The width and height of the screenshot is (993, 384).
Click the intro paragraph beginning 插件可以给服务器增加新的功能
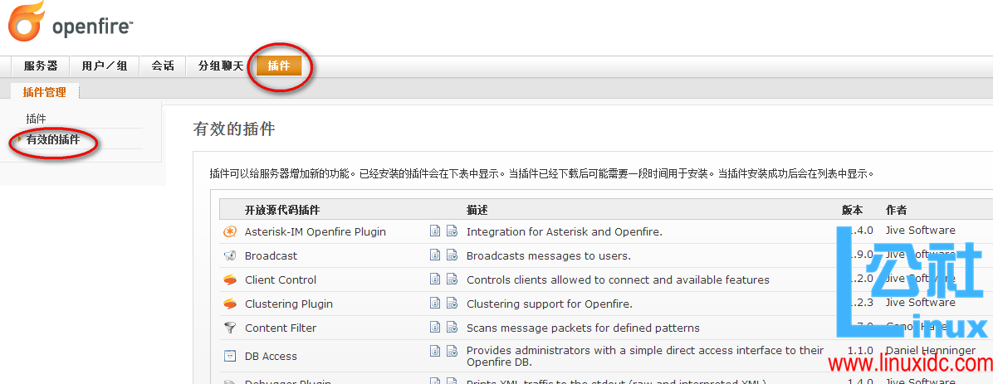[541, 173]
